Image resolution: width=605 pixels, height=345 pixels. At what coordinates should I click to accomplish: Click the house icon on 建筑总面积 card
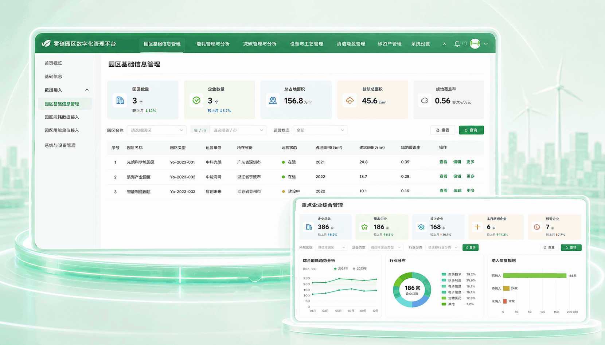click(350, 101)
